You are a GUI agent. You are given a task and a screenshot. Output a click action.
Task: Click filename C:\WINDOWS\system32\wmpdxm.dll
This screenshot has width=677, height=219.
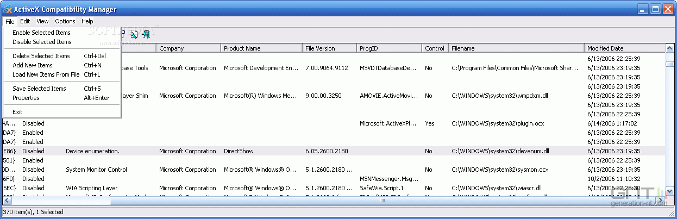[500, 96]
